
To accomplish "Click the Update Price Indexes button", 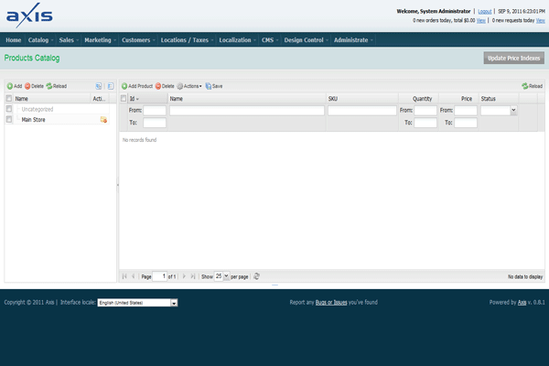I will click(514, 58).
